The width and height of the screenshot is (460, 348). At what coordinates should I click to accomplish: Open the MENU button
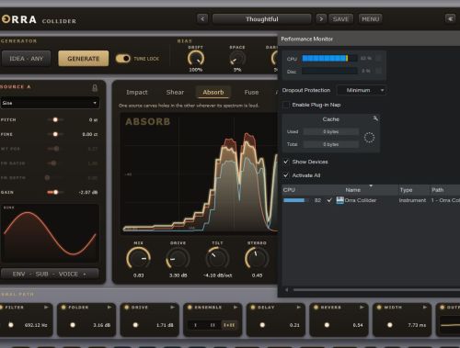(x=371, y=19)
